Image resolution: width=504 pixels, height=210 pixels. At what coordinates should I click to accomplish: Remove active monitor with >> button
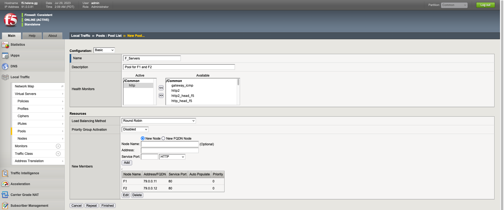coord(161,96)
